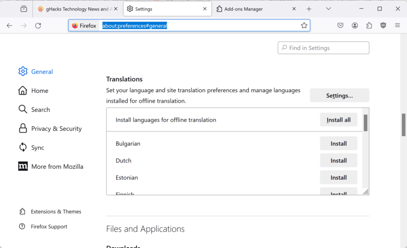Screen dimensions: 407x248
Task: Open Firefox Support link
Action: (43, 226)
